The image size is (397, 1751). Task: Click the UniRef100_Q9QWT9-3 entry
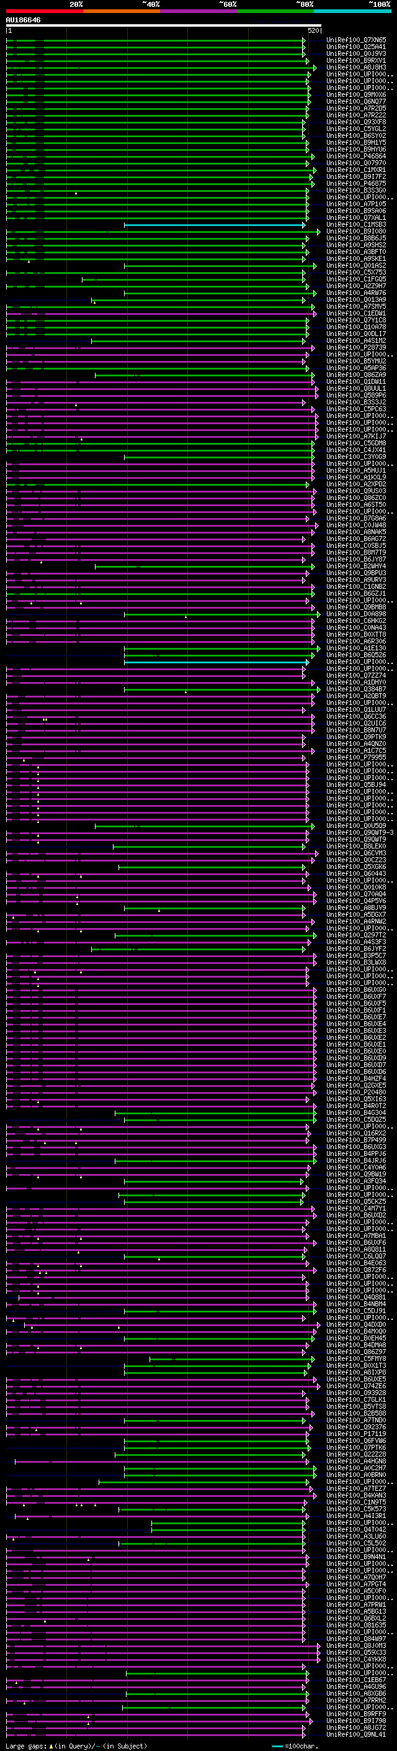pos(360,833)
